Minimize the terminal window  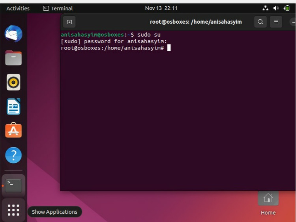[293, 22]
